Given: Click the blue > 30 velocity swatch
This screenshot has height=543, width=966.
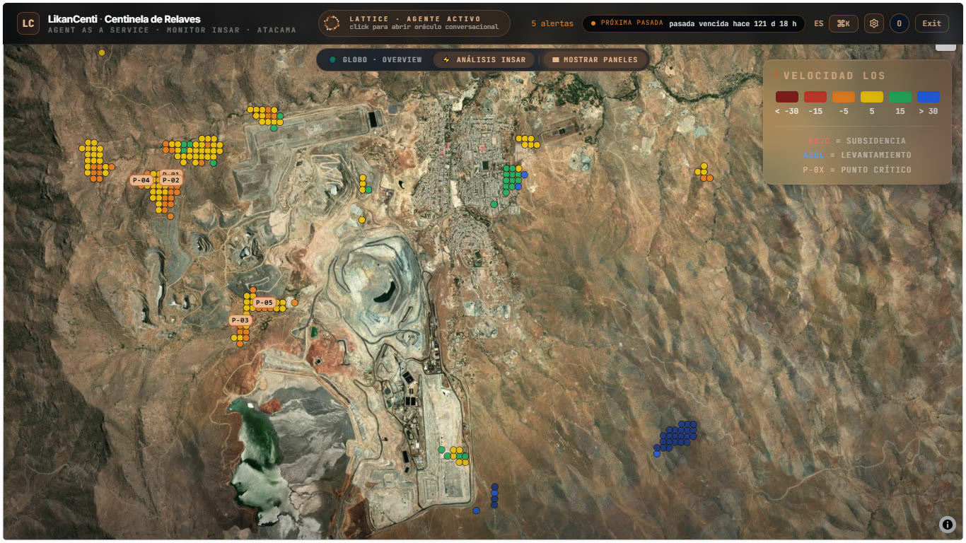Looking at the screenshot, I should [929, 97].
